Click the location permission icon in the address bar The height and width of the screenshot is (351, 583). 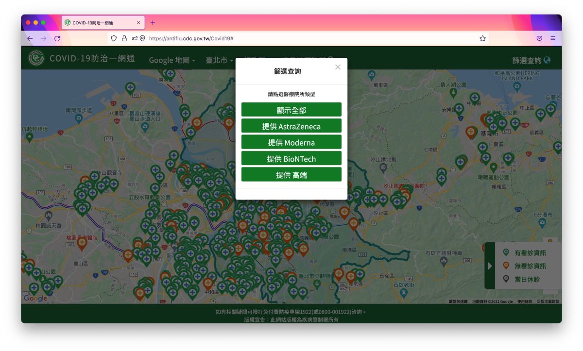coord(142,38)
